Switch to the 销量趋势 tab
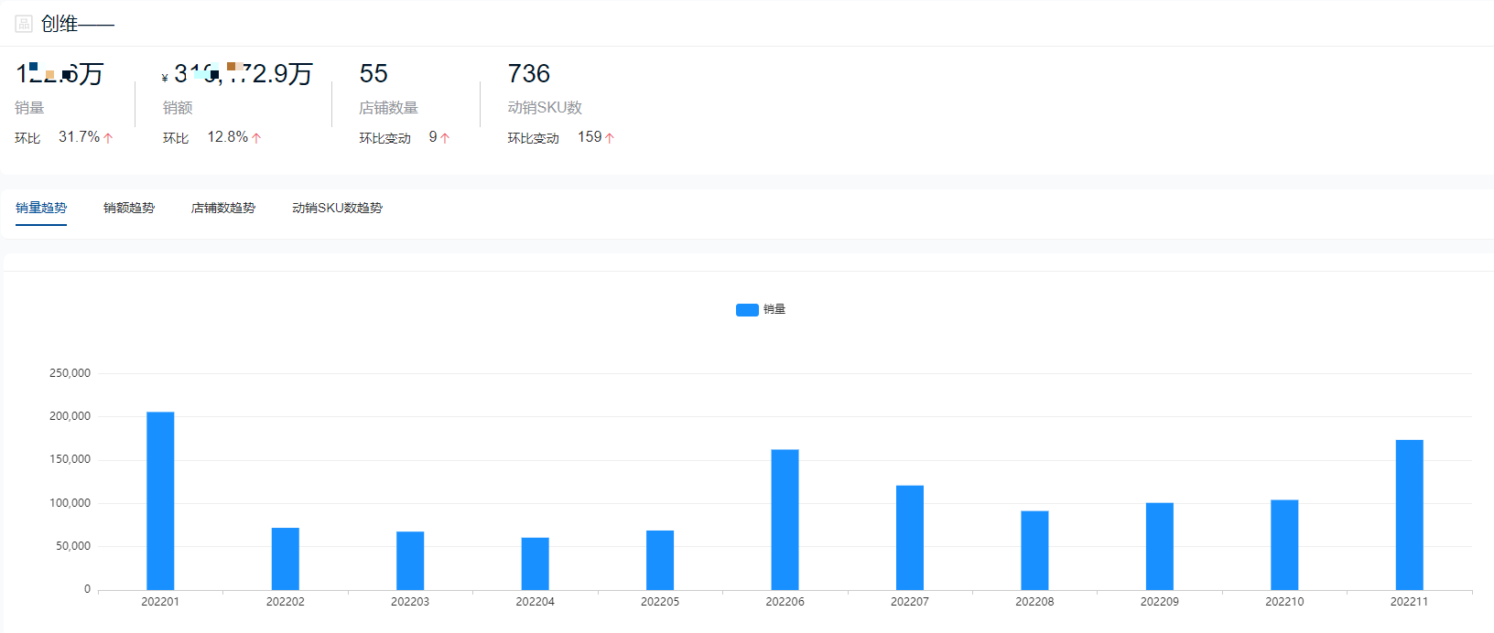Image resolution: width=1494 pixels, height=633 pixels. point(41,208)
